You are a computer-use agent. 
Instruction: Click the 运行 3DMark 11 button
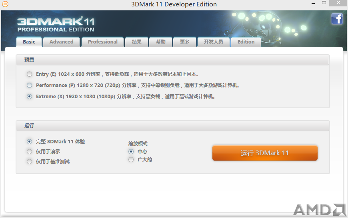[265, 153]
